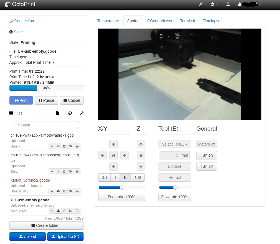Switch to the Terminal tab

click(x=188, y=21)
